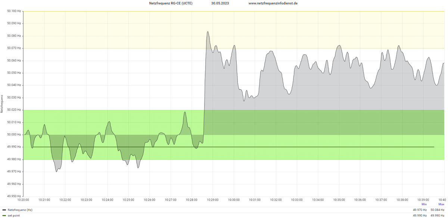This screenshot has height=218, width=448.
Task: Sort the legend by the Min column header
Action: (424, 205)
